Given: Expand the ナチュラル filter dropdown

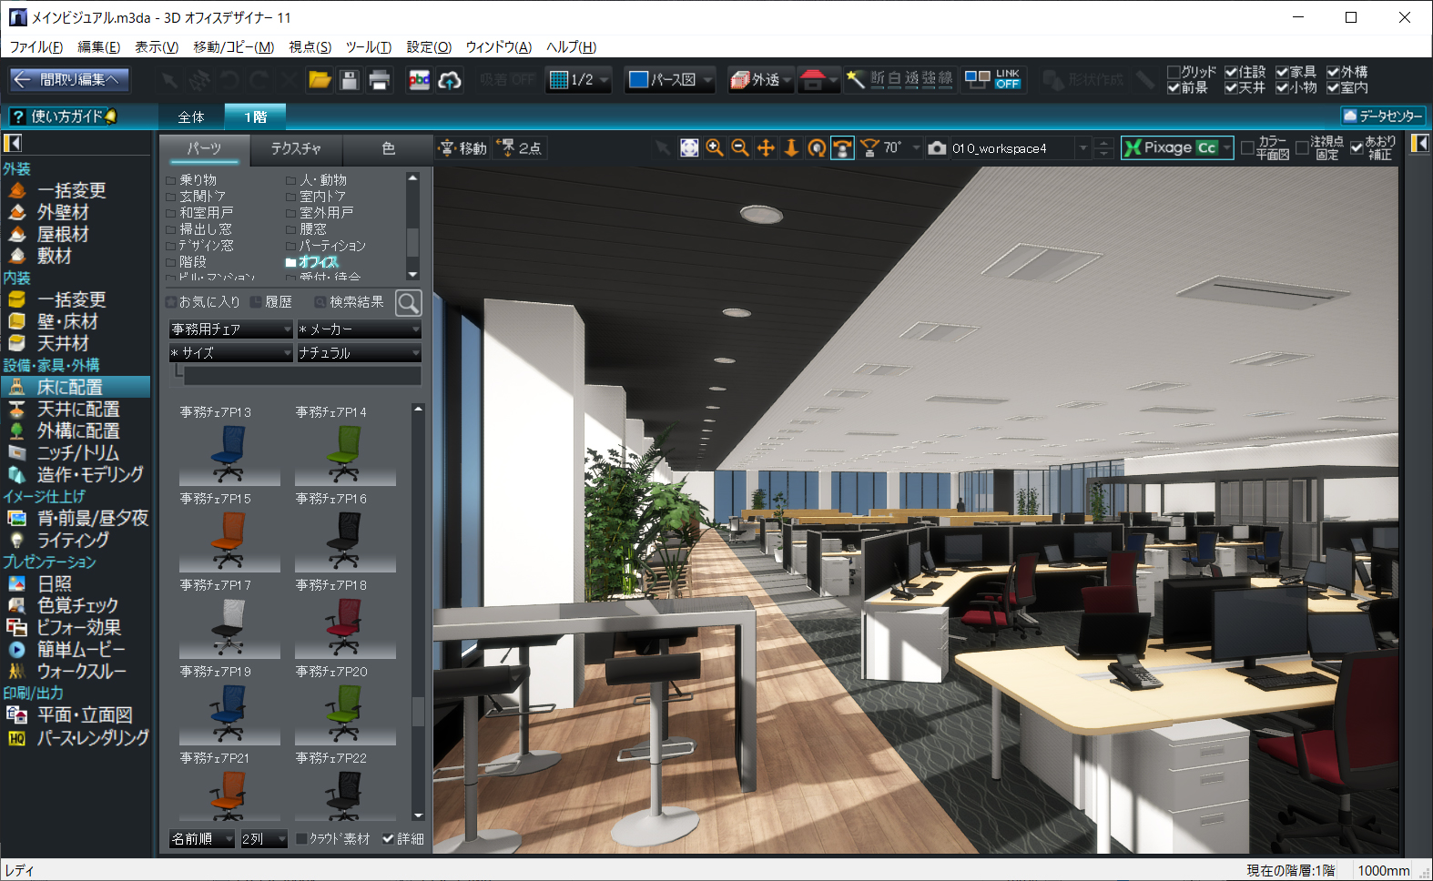Looking at the screenshot, I should coord(359,353).
